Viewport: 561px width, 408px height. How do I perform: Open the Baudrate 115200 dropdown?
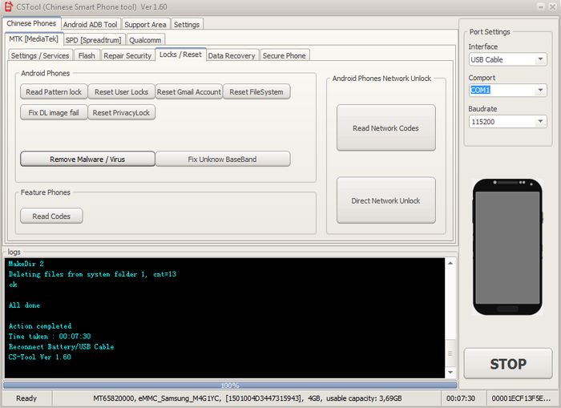507,122
